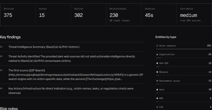Select the Confidence medium stat card
212x110 pixels.
tap(194, 15)
